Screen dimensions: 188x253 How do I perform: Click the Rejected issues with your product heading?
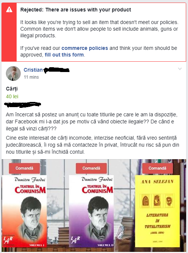point(76,10)
